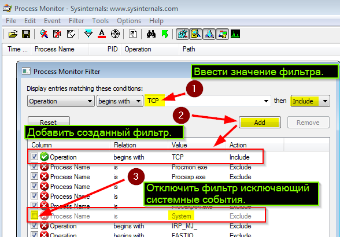Select the 'FASTIO' value text
Viewport: 340px width, 237px height.
tap(183, 235)
